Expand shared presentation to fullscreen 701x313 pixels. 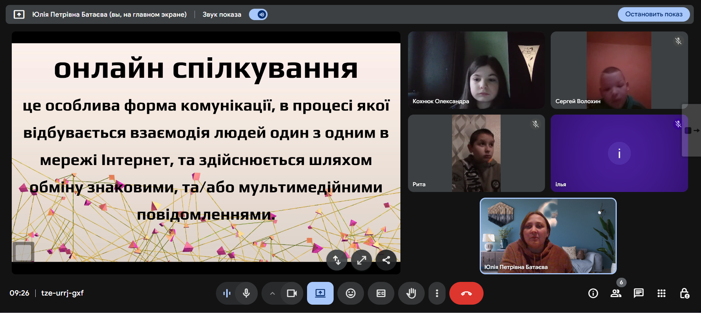(361, 260)
